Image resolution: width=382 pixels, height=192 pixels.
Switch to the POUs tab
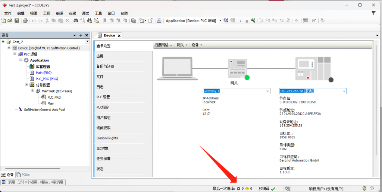pos(23,175)
